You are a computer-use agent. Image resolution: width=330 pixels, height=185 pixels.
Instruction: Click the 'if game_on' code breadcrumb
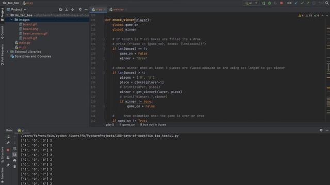pos(127,125)
